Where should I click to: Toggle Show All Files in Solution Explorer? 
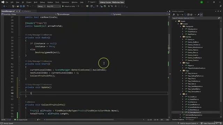pyautogui.click(x=191, y=15)
